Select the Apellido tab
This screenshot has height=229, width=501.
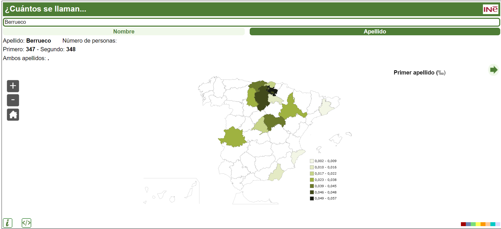375,32
